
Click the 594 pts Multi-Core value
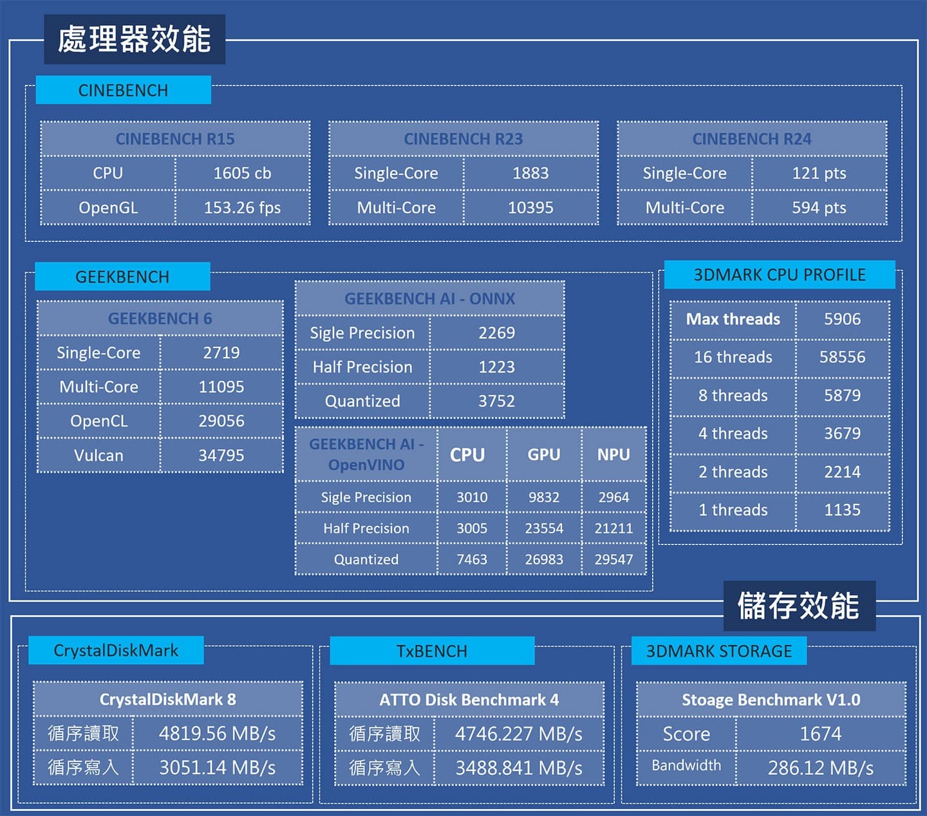[819, 208]
